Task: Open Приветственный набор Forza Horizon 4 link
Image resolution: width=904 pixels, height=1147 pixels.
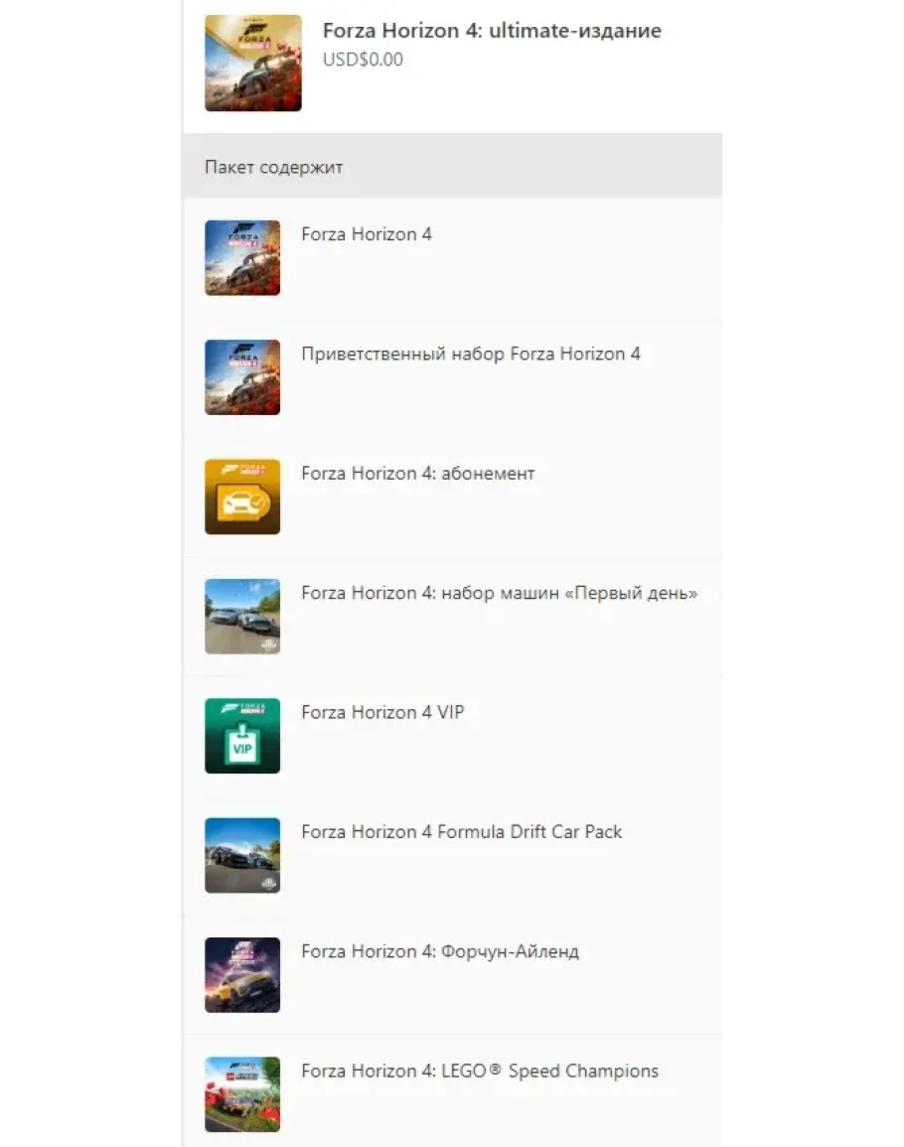Action: 471,355
